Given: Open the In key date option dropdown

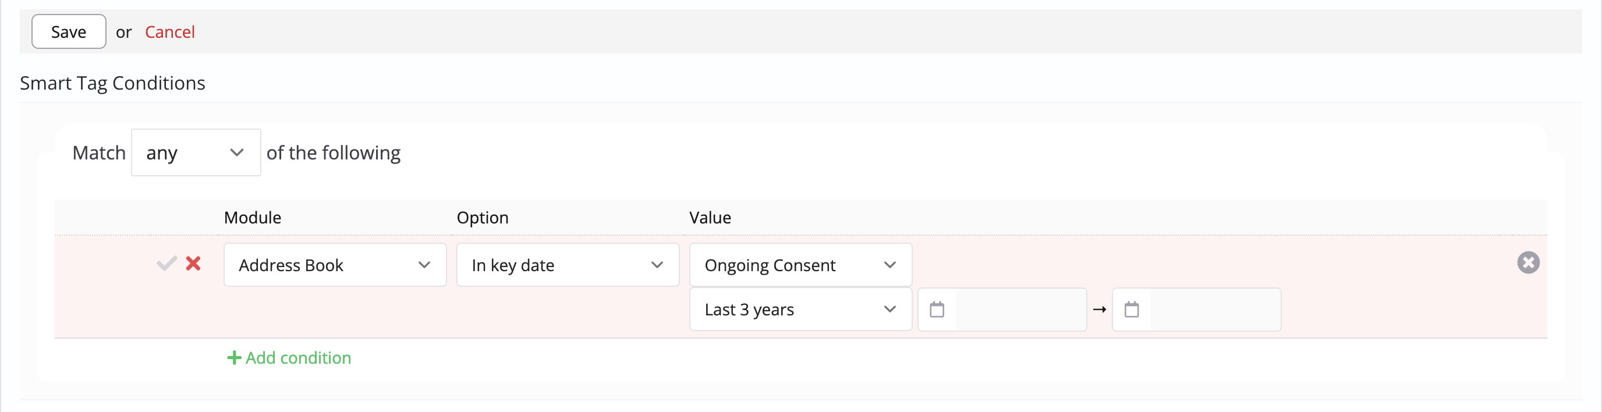Looking at the screenshot, I should (x=568, y=265).
